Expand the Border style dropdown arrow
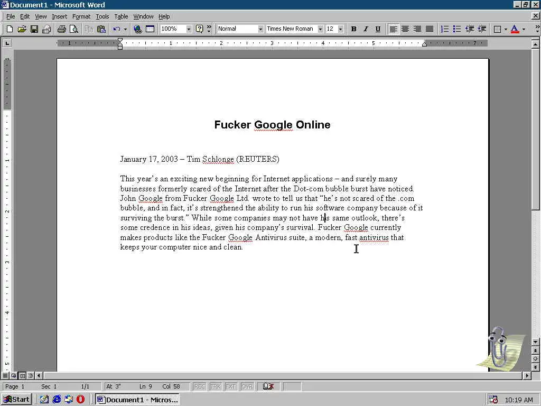The image size is (541, 406). click(x=506, y=29)
